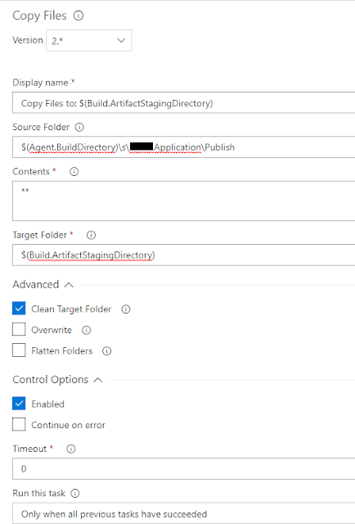The image size is (355, 524).
Task: Show info for Timeout field
Action: (71, 449)
